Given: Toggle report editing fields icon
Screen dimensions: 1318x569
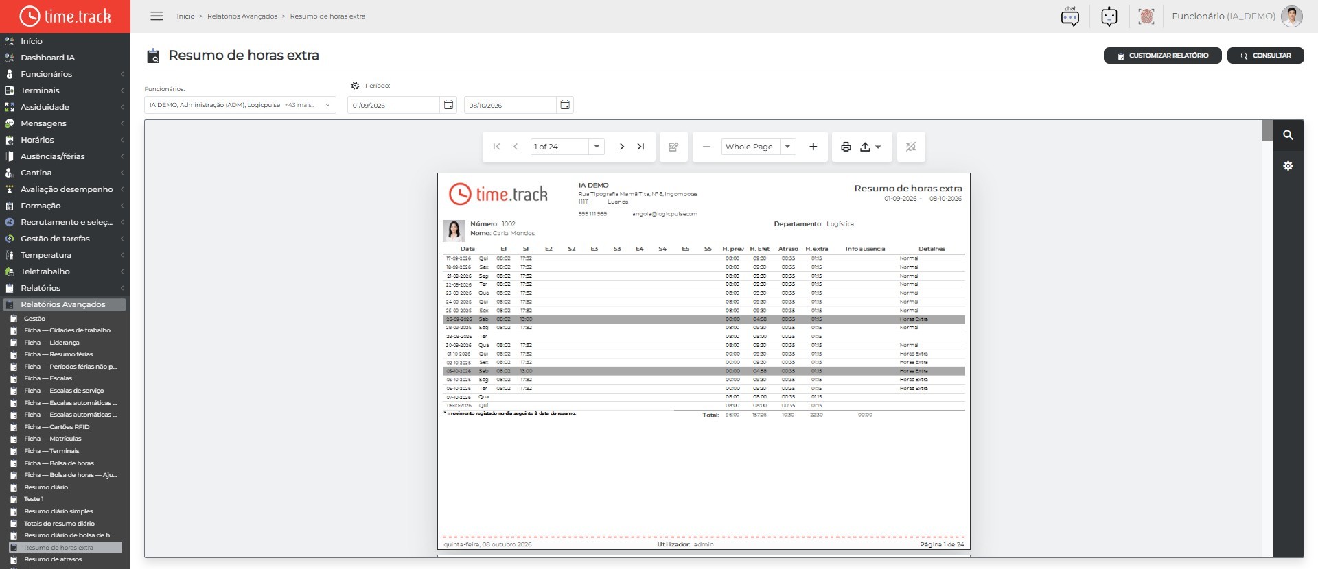Looking at the screenshot, I should pos(673,147).
